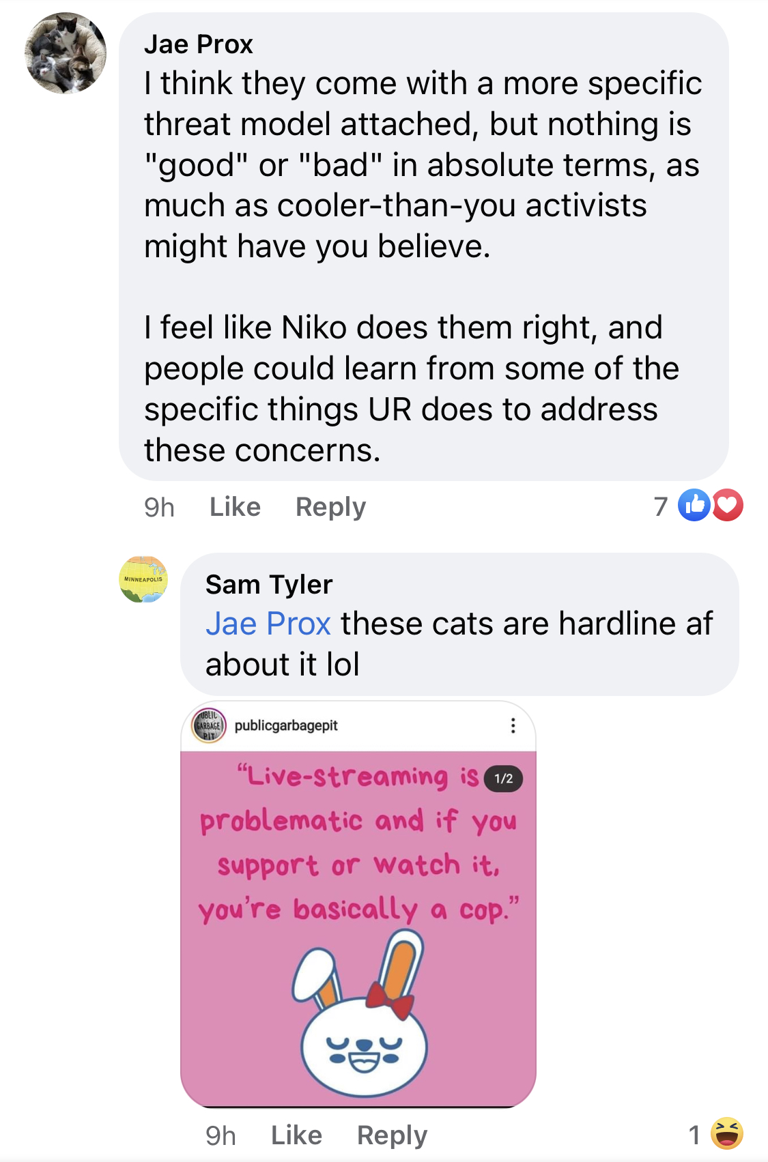Screen dimensions: 768x1162
Task: Open the Jae Prox name heading
Action: coord(199,44)
